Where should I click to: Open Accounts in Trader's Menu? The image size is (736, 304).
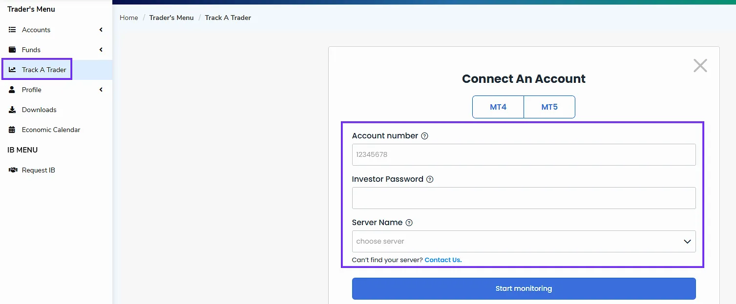[x=56, y=30]
